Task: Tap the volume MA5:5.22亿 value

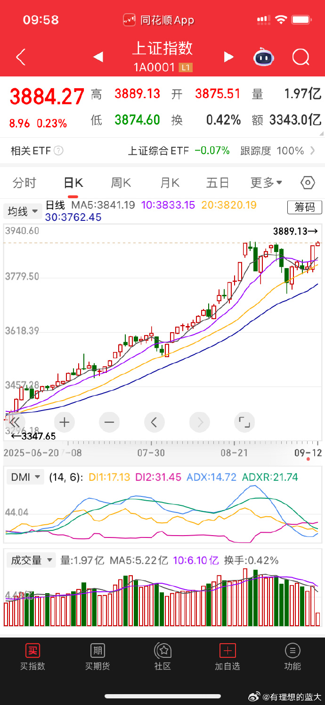Action: [139, 561]
